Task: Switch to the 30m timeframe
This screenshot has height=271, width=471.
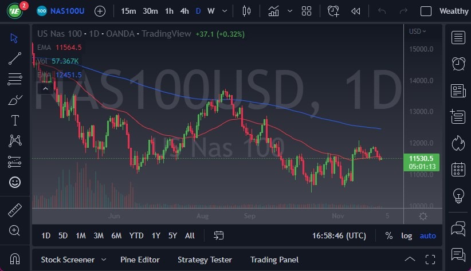Action: point(150,11)
